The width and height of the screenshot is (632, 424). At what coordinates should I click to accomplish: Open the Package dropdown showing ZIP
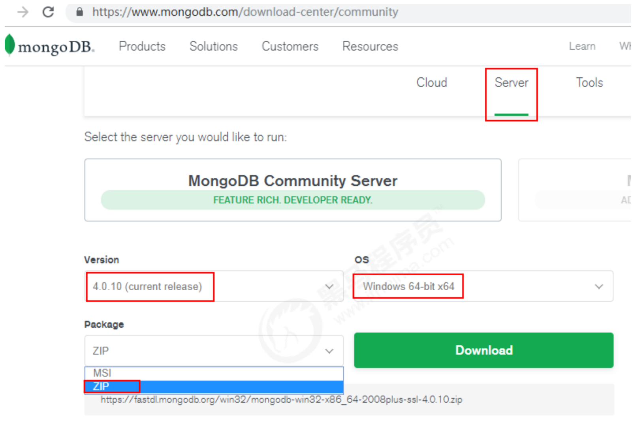click(214, 351)
